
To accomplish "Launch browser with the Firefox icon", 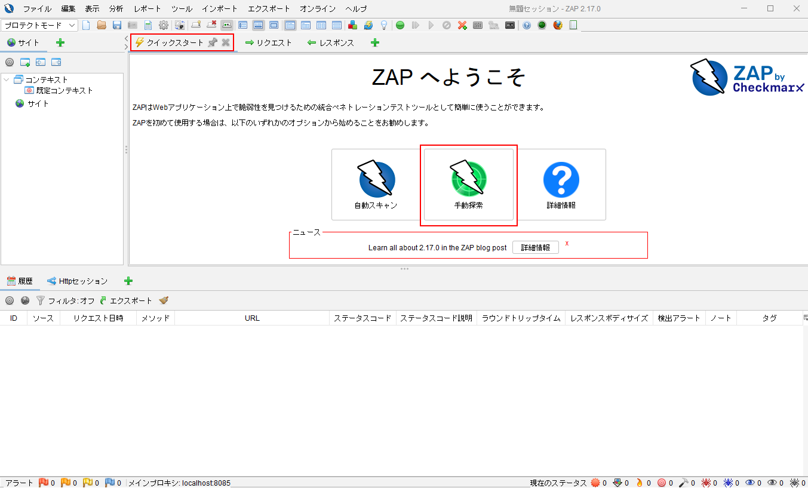I will coord(557,25).
